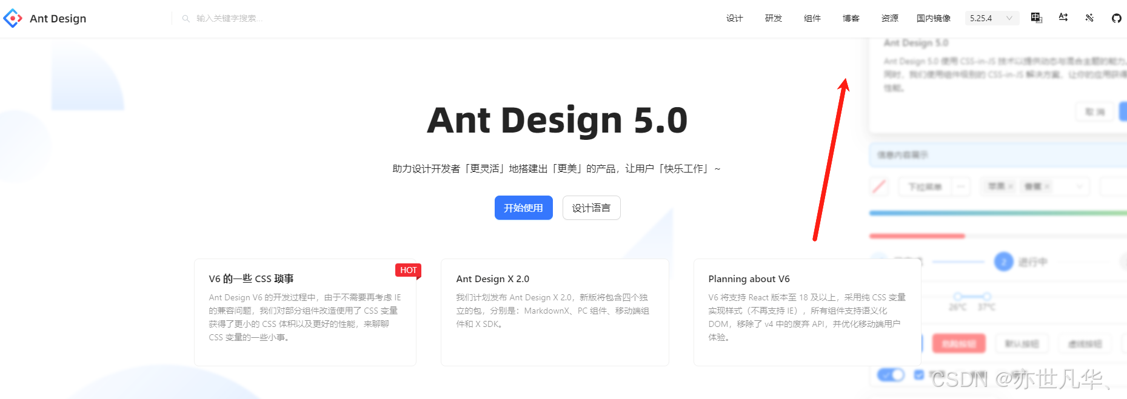Screen dimensions: 1127x399
Task: Open the 国内镜像 menu item
Action: [x=933, y=18]
